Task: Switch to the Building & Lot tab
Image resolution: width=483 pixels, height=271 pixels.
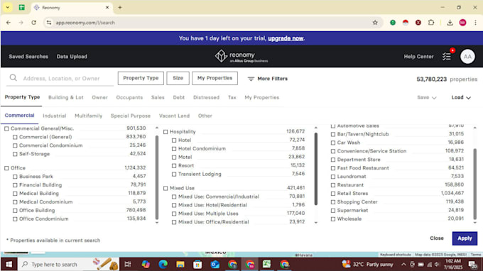Action: (x=66, y=97)
